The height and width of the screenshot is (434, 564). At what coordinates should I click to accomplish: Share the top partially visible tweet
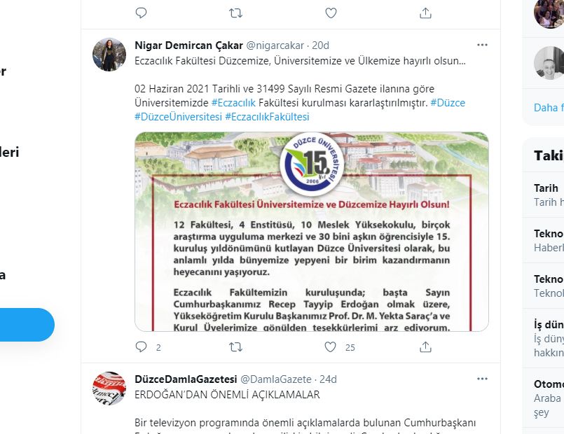pos(425,13)
